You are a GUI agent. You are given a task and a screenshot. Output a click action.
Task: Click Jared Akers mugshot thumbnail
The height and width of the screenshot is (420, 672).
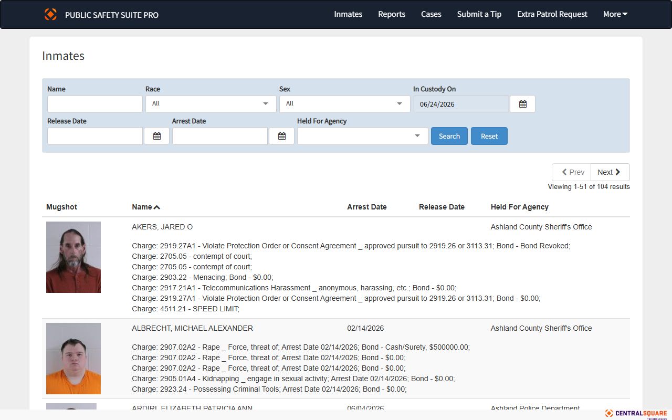point(73,257)
